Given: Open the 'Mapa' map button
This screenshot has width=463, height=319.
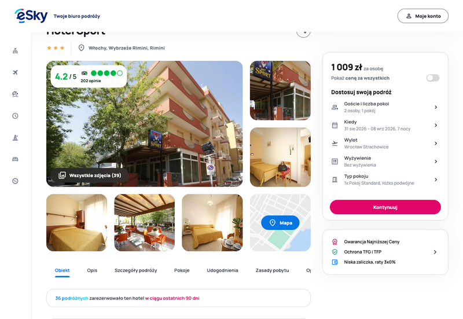Looking at the screenshot, I should [280, 223].
